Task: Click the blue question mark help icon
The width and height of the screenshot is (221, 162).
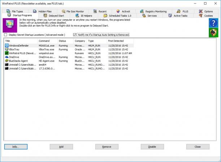Action: [x=213, y=23]
